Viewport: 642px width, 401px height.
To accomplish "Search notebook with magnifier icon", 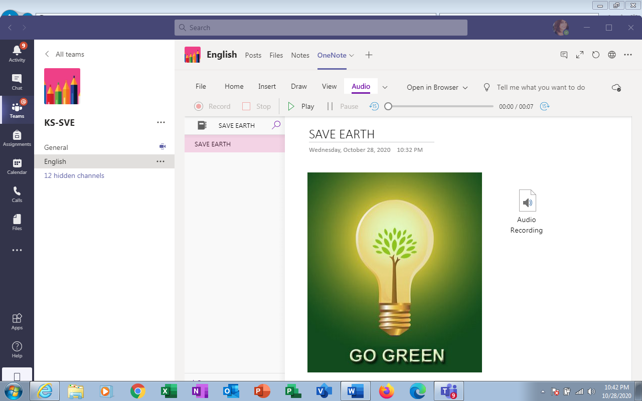I will pyautogui.click(x=276, y=125).
